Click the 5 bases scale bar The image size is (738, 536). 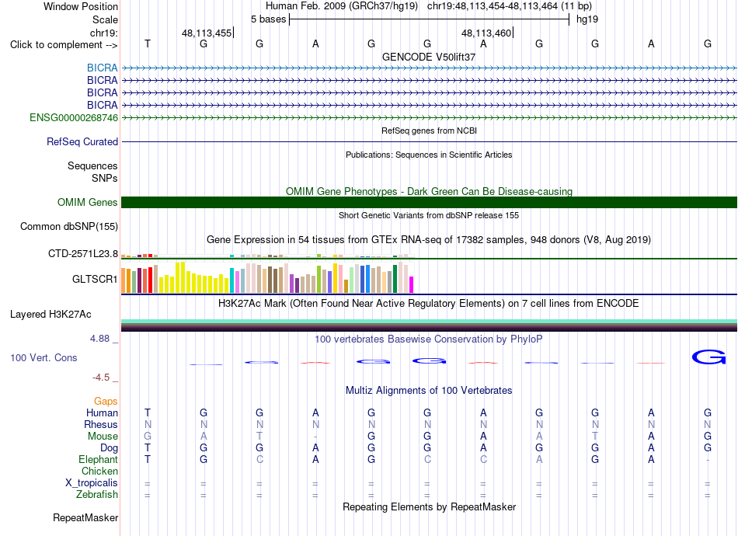[x=429, y=19]
